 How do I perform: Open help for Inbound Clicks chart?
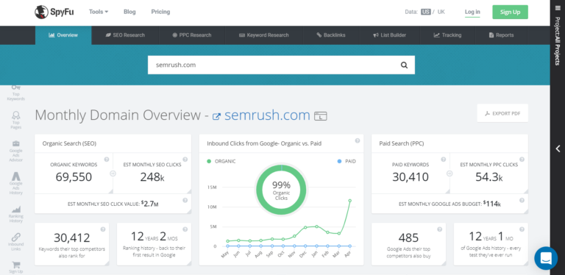357,140
